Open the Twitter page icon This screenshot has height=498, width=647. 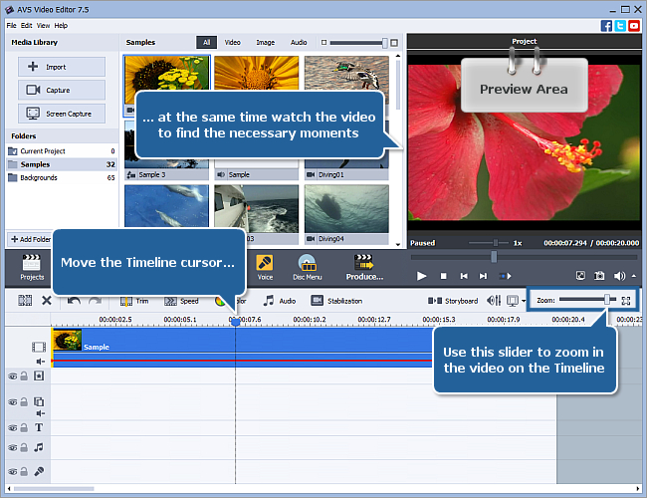[x=620, y=26]
